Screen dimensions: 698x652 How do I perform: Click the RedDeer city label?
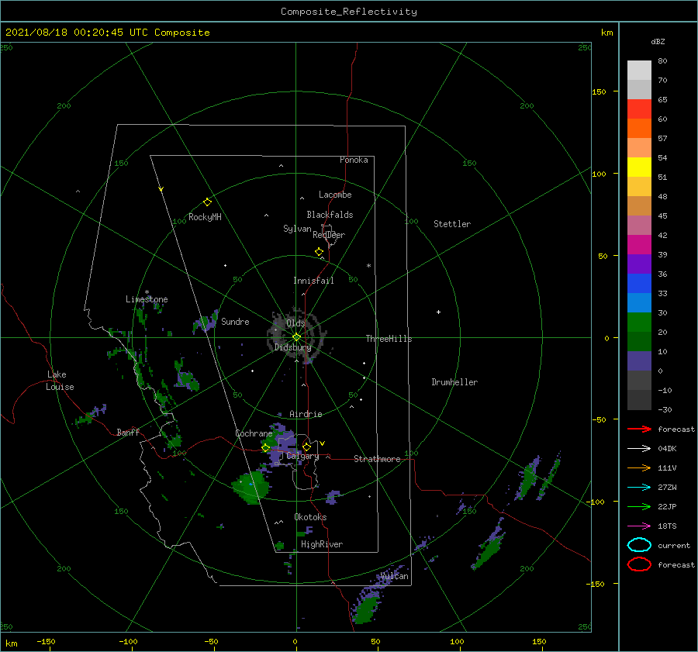point(329,235)
